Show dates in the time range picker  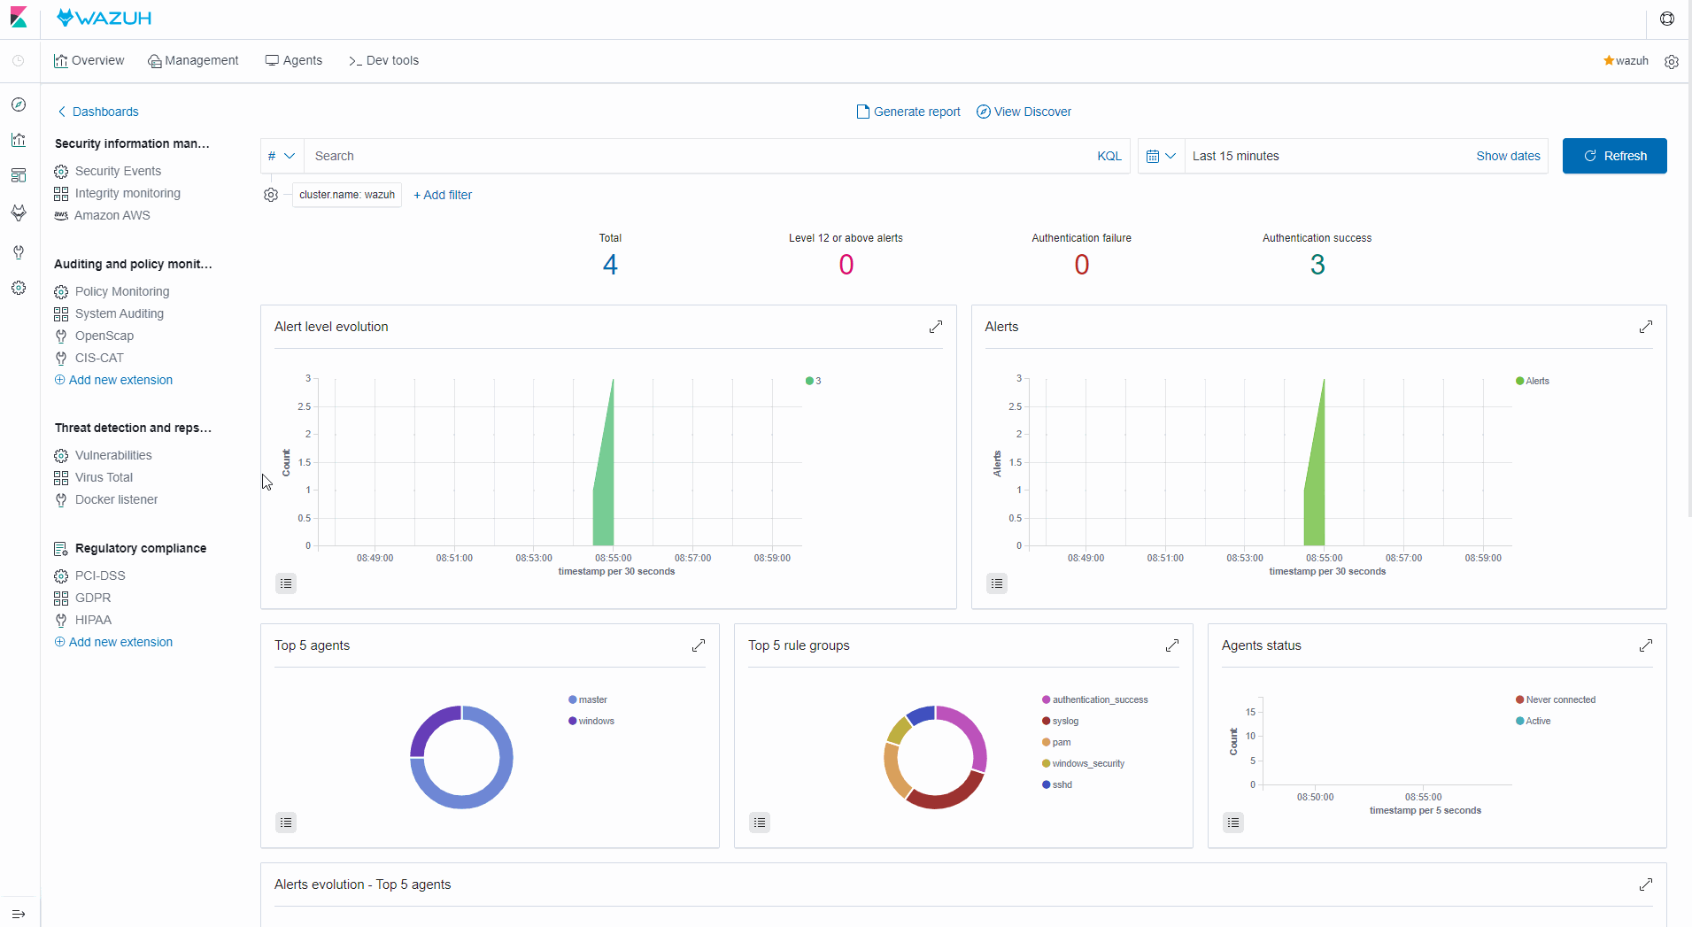click(x=1508, y=156)
